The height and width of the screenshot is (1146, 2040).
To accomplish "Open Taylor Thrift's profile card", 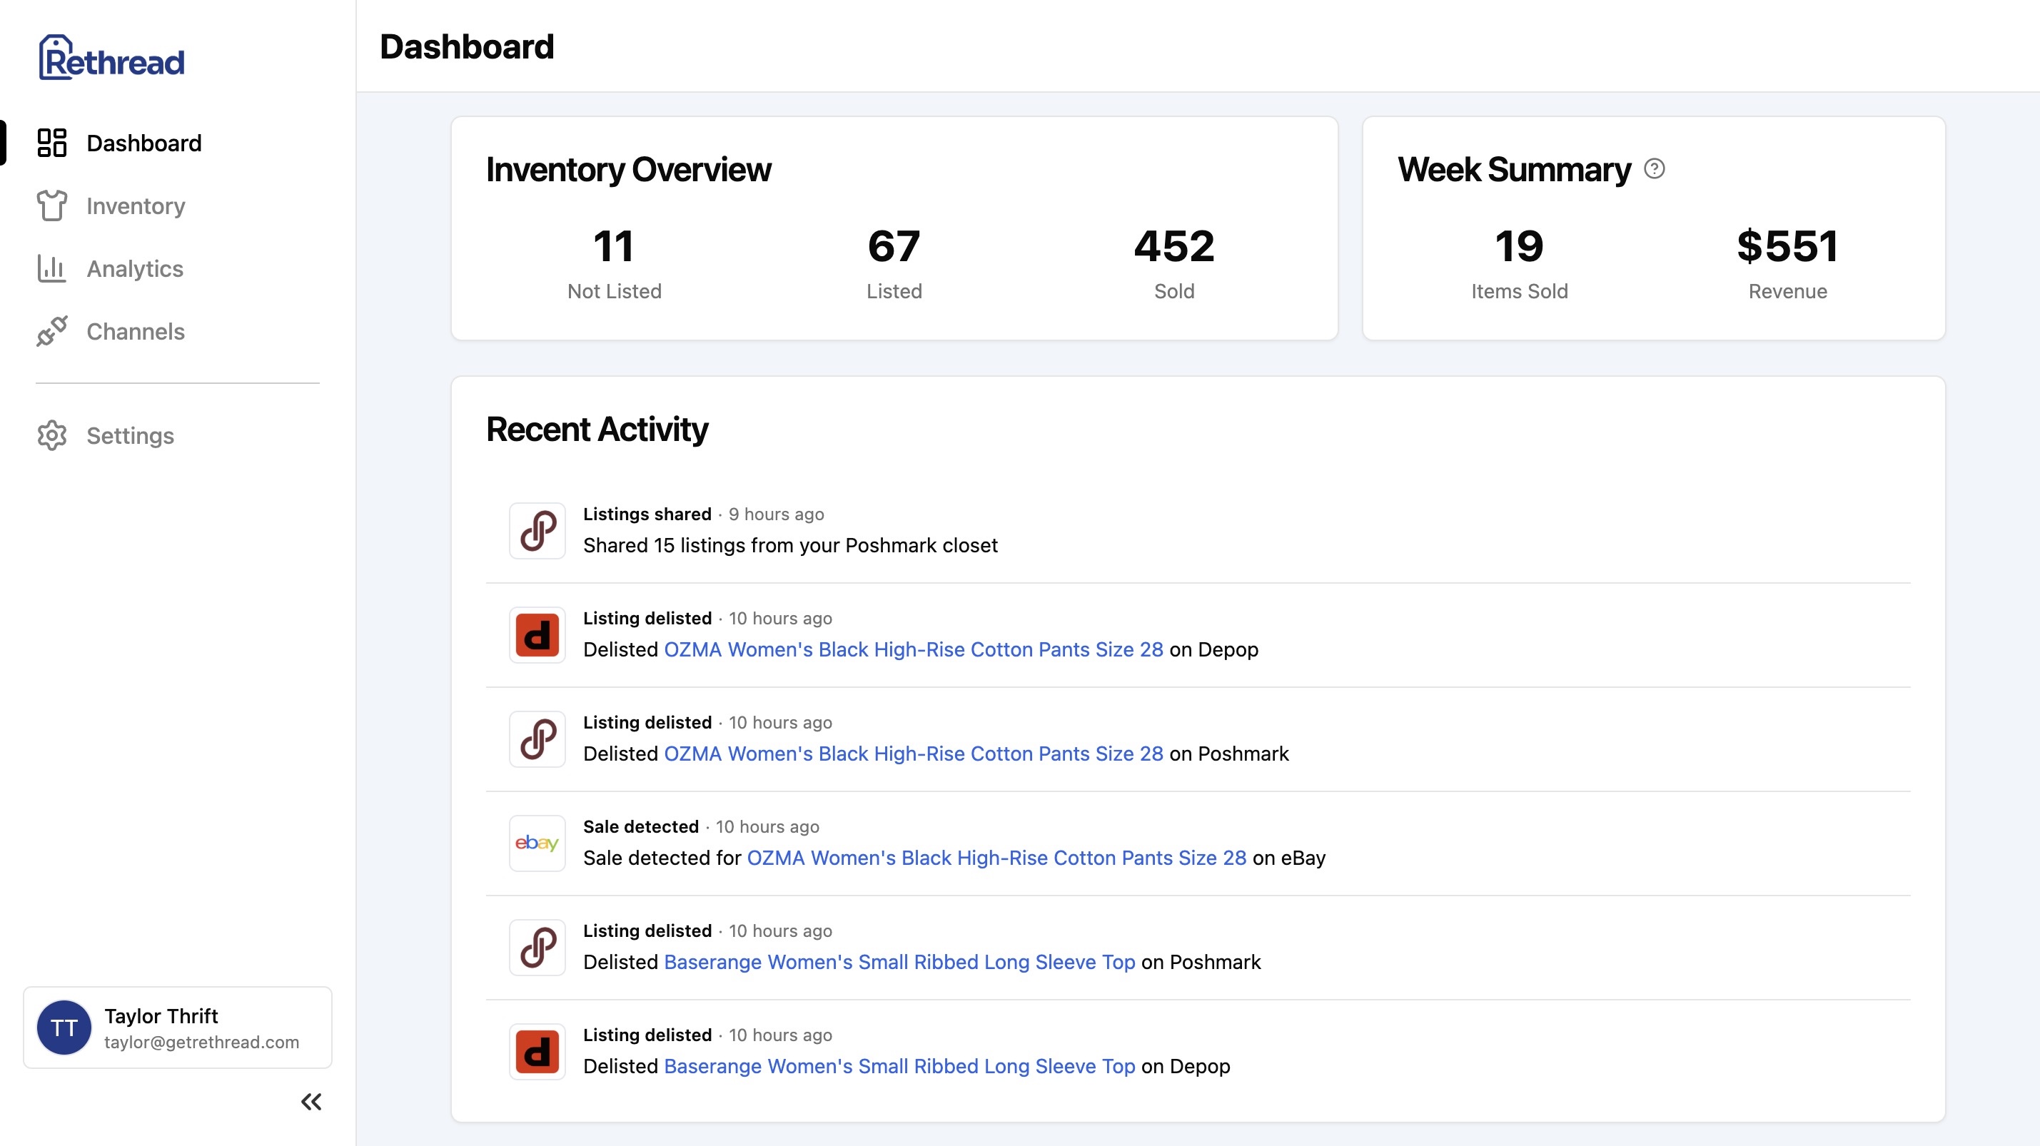I will click(178, 1027).
